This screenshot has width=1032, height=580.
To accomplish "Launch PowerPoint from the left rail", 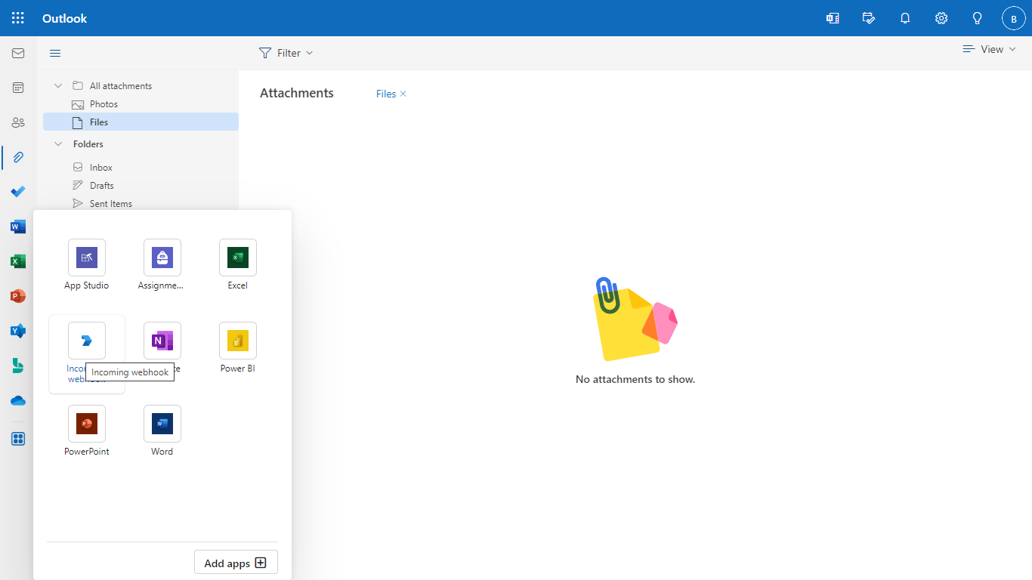I will click(18, 296).
